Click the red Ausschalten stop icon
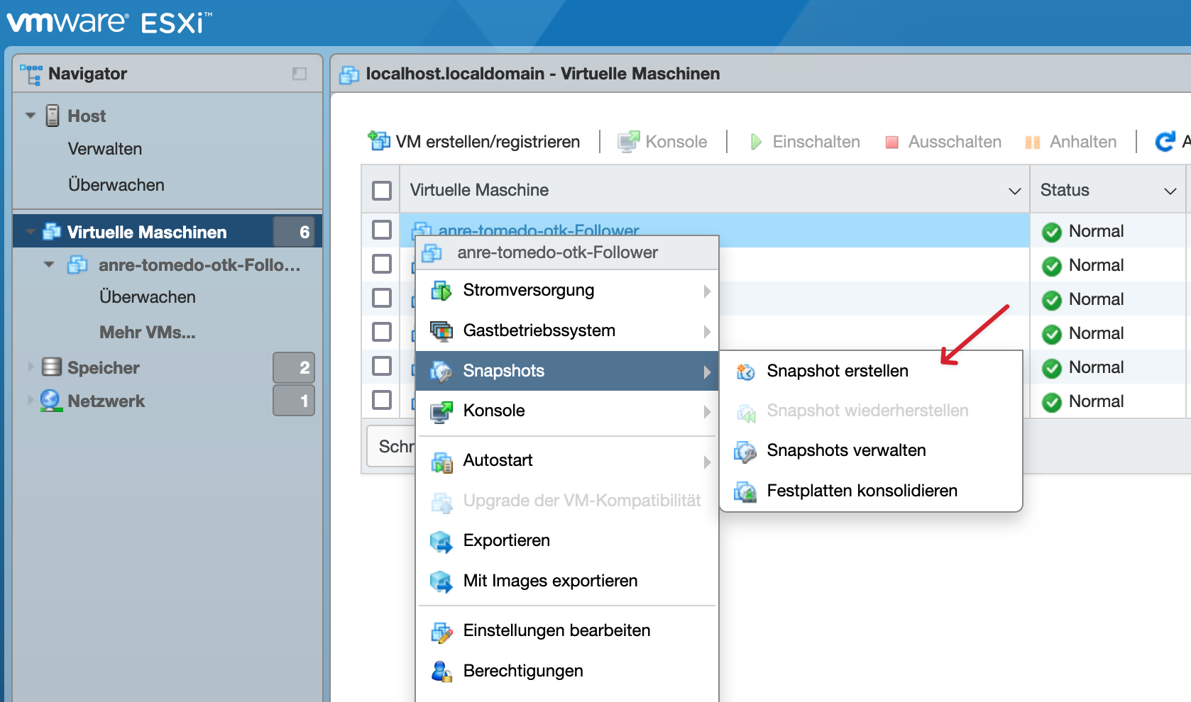 892,143
